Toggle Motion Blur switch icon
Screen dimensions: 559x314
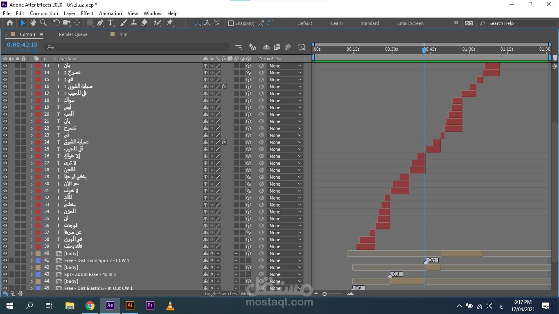click(288, 47)
